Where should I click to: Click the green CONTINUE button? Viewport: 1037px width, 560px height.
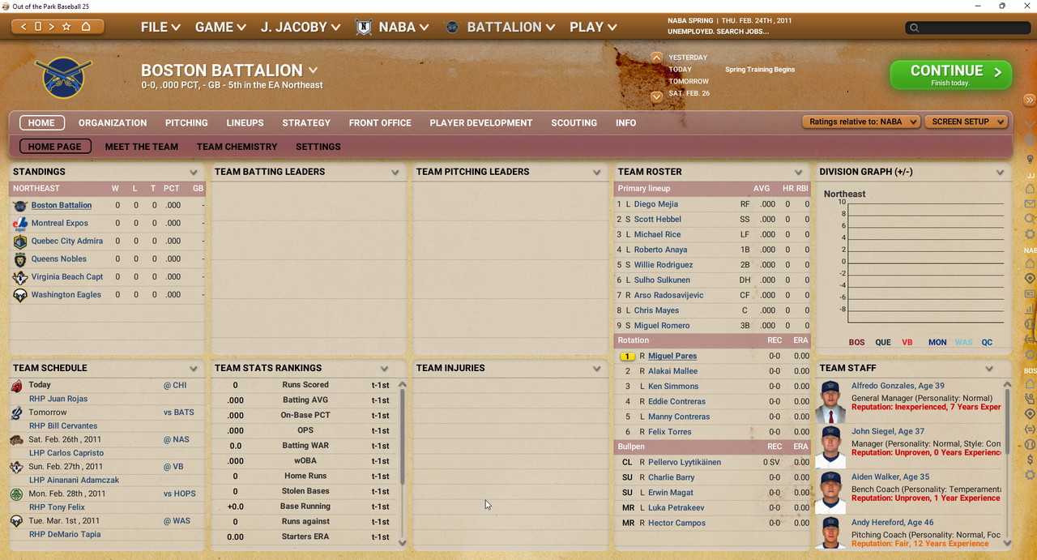coord(951,75)
